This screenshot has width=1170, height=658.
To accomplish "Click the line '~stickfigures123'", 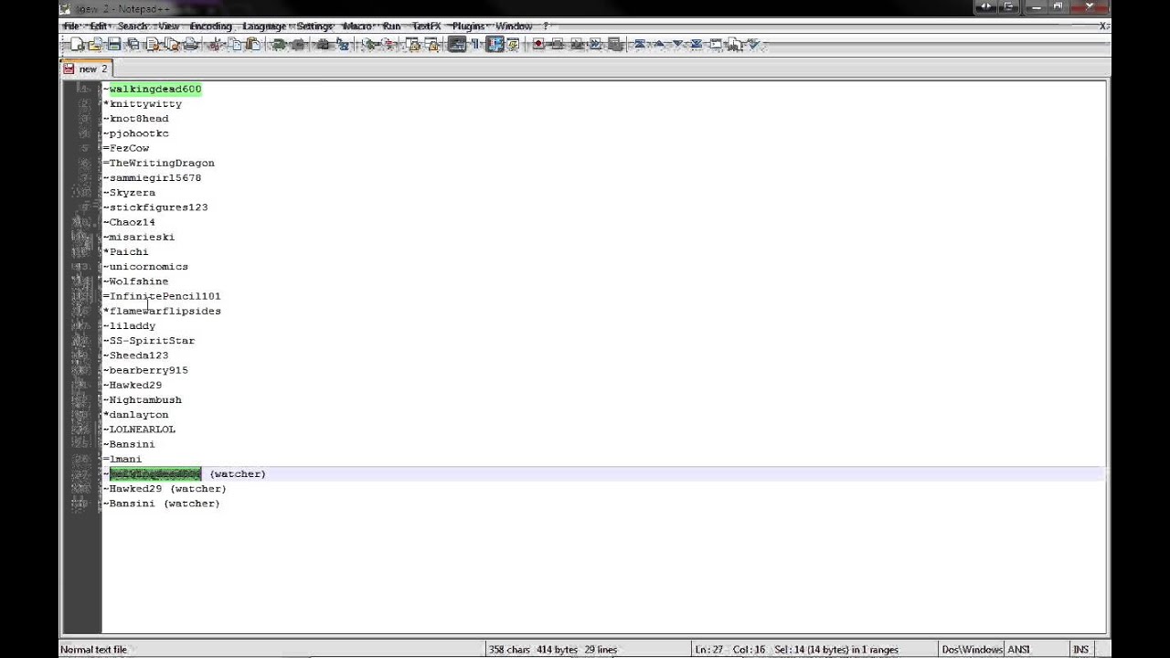I will (155, 207).
